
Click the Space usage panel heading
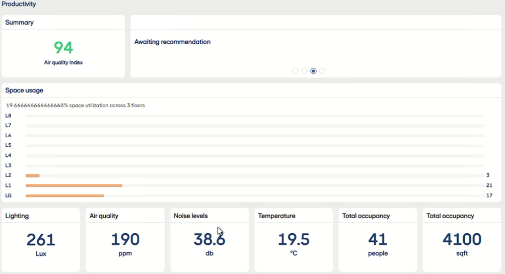tap(24, 90)
